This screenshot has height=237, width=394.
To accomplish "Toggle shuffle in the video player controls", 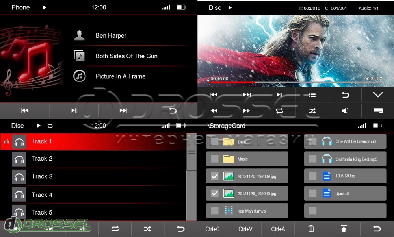I will coord(312,111).
